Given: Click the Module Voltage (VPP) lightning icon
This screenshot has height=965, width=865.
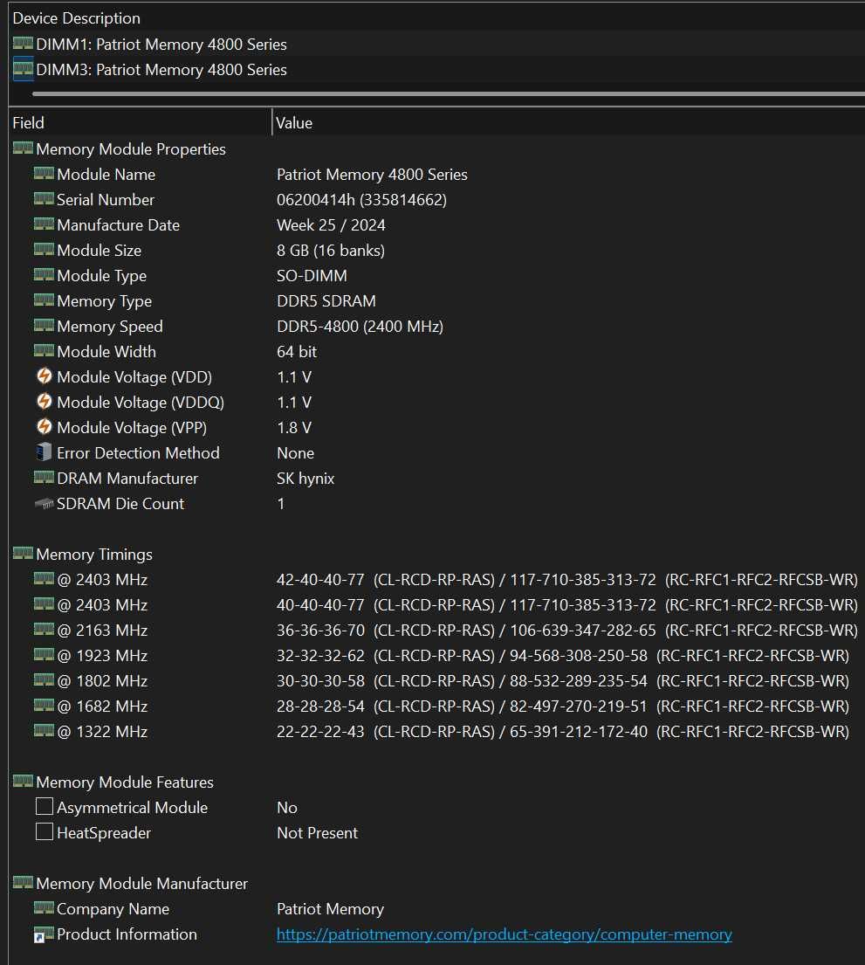Looking at the screenshot, I should click(x=45, y=426).
